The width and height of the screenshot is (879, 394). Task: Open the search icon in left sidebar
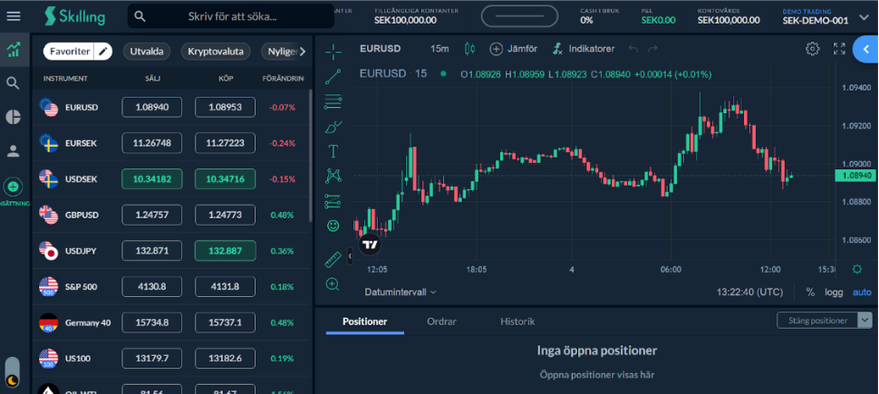coord(13,83)
